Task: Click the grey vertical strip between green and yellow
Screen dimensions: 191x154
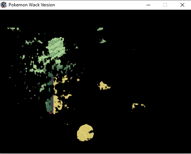Action: tap(52, 94)
